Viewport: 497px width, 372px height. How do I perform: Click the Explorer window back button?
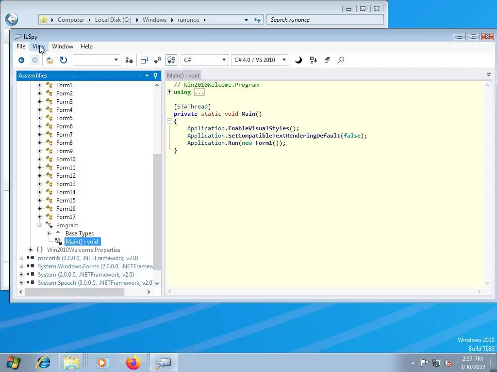12,19
